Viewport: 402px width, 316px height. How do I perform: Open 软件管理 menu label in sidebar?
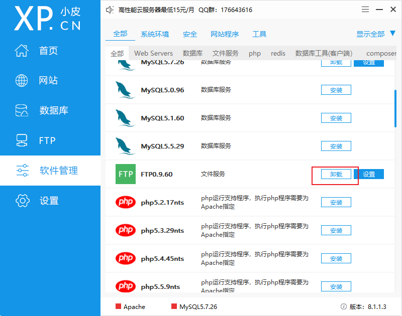click(x=59, y=171)
